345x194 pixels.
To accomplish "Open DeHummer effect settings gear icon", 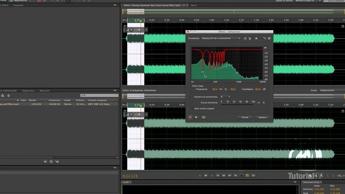I will click(x=269, y=38).
